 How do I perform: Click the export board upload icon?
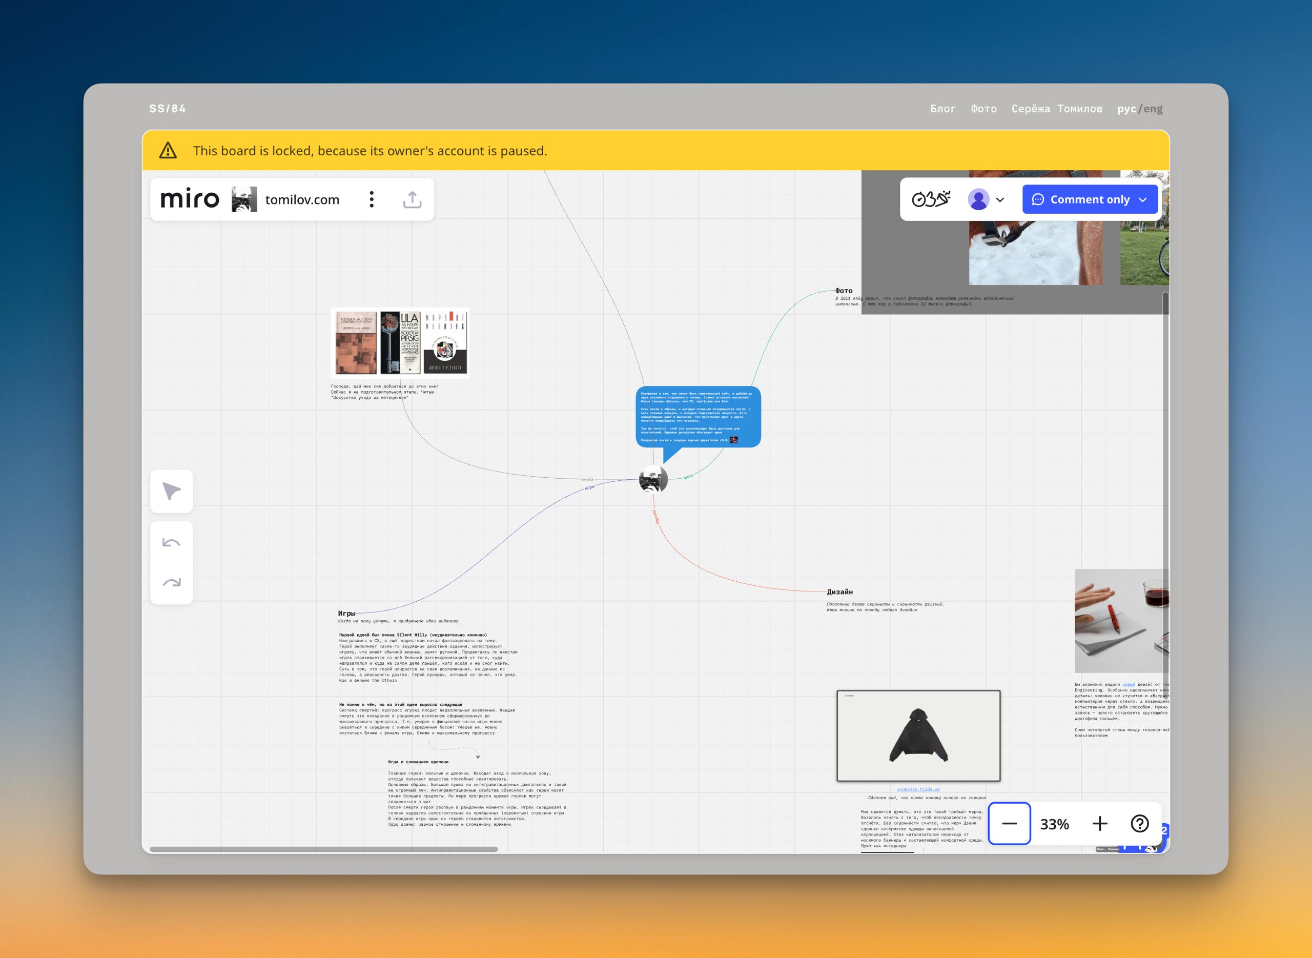point(412,199)
